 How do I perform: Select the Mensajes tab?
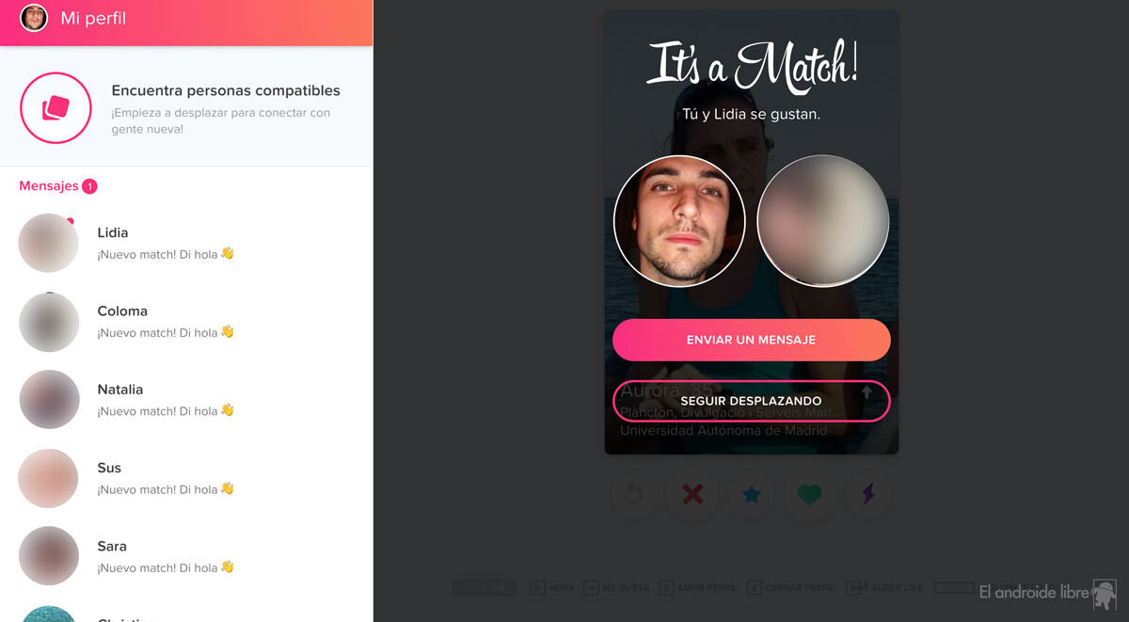pyautogui.click(x=49, y=186)
